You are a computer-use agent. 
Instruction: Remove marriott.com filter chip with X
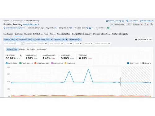[x=16, y=40]
